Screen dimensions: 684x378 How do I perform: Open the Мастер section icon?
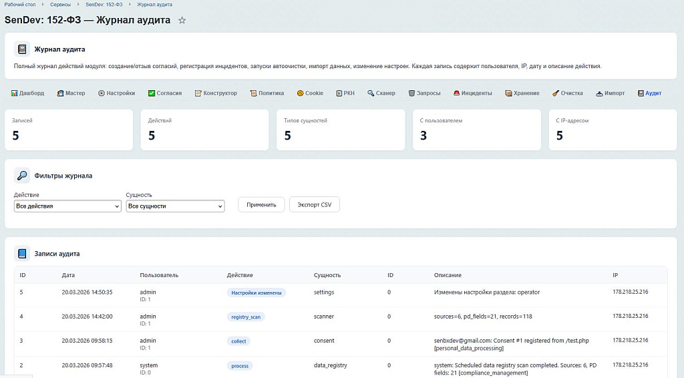click(60, 93)
